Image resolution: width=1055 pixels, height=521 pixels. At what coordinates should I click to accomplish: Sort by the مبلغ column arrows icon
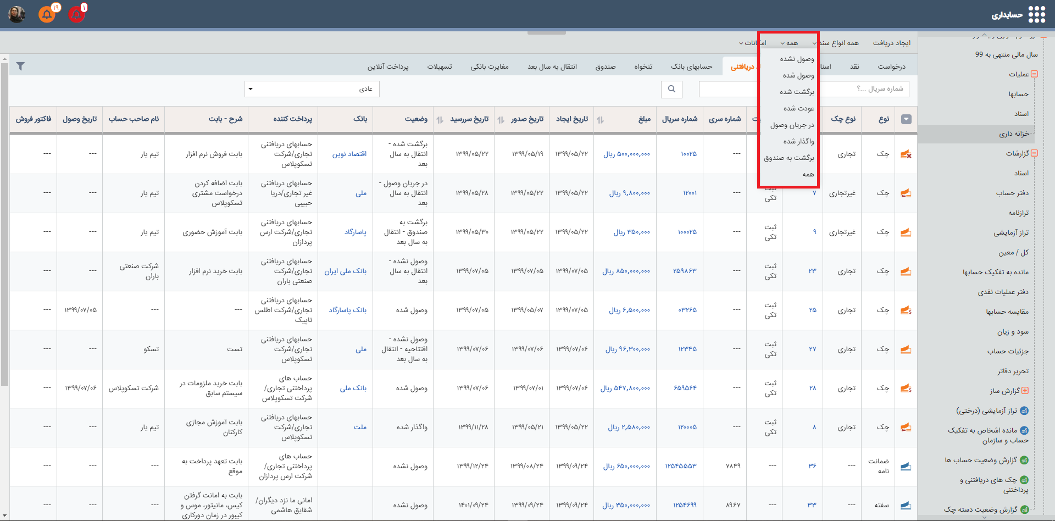(x=600, y=120)
